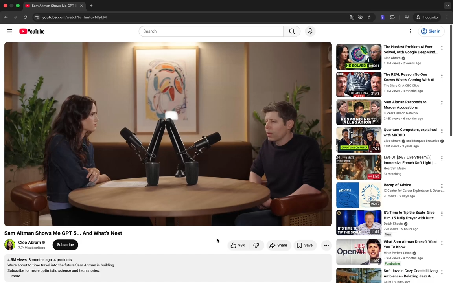Open a new browser tab
This screenshot has height=283, width=453.
[x=91, y=6]
